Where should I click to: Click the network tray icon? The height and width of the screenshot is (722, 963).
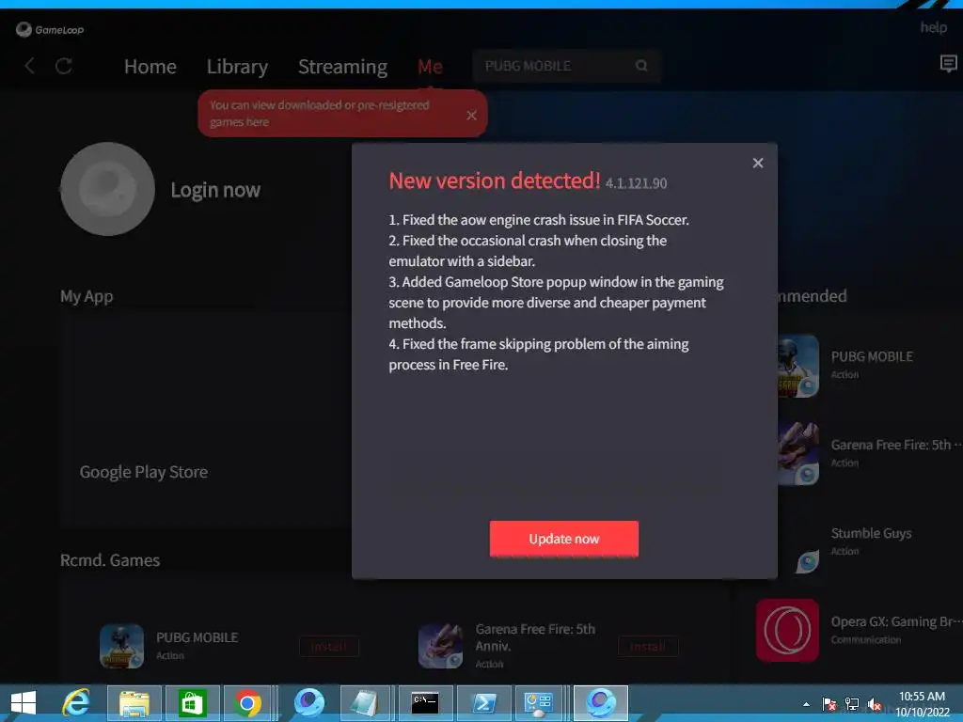tap(852, 704)
